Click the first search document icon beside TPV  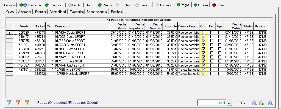point(255,103)
